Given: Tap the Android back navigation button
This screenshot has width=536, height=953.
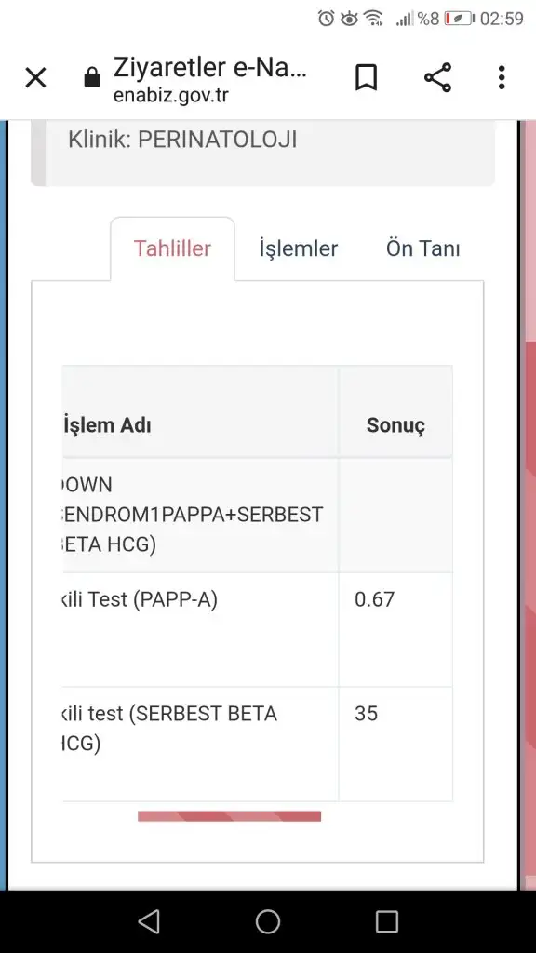Looking at the screenshot, I should pyautogui.click(x=149, y=921).
